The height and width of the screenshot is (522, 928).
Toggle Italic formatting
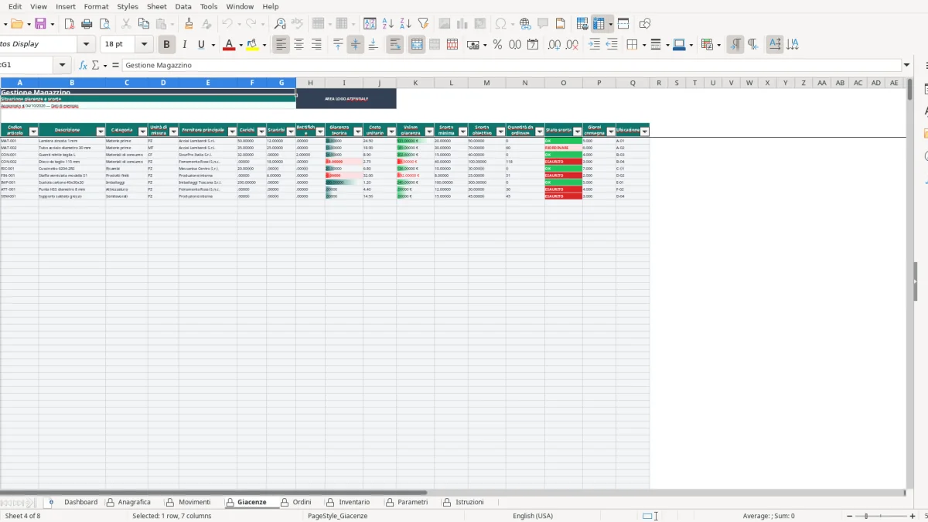pos(184,45)
